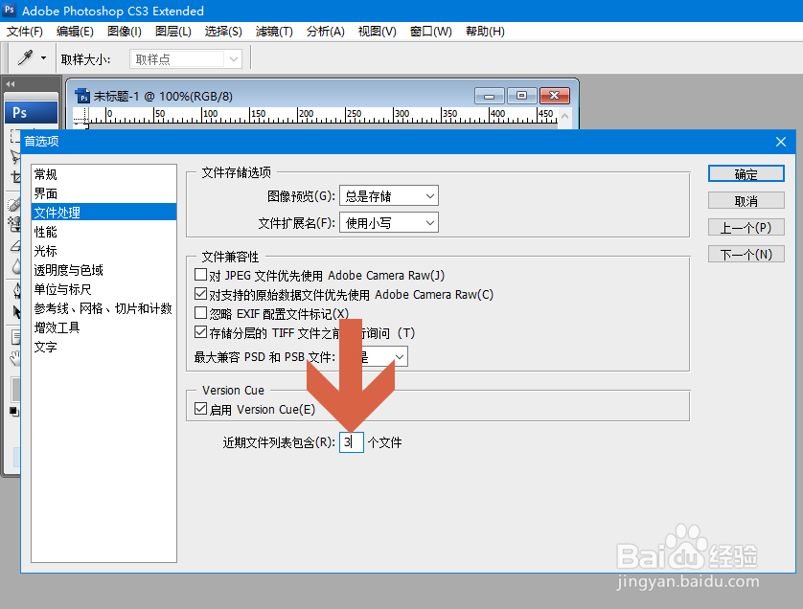Click the 下一个 button
Screen dimensions: 803x609
click(x=746, y=253)
